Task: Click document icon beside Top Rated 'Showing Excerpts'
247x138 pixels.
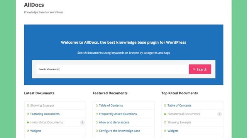Action: 165,122
